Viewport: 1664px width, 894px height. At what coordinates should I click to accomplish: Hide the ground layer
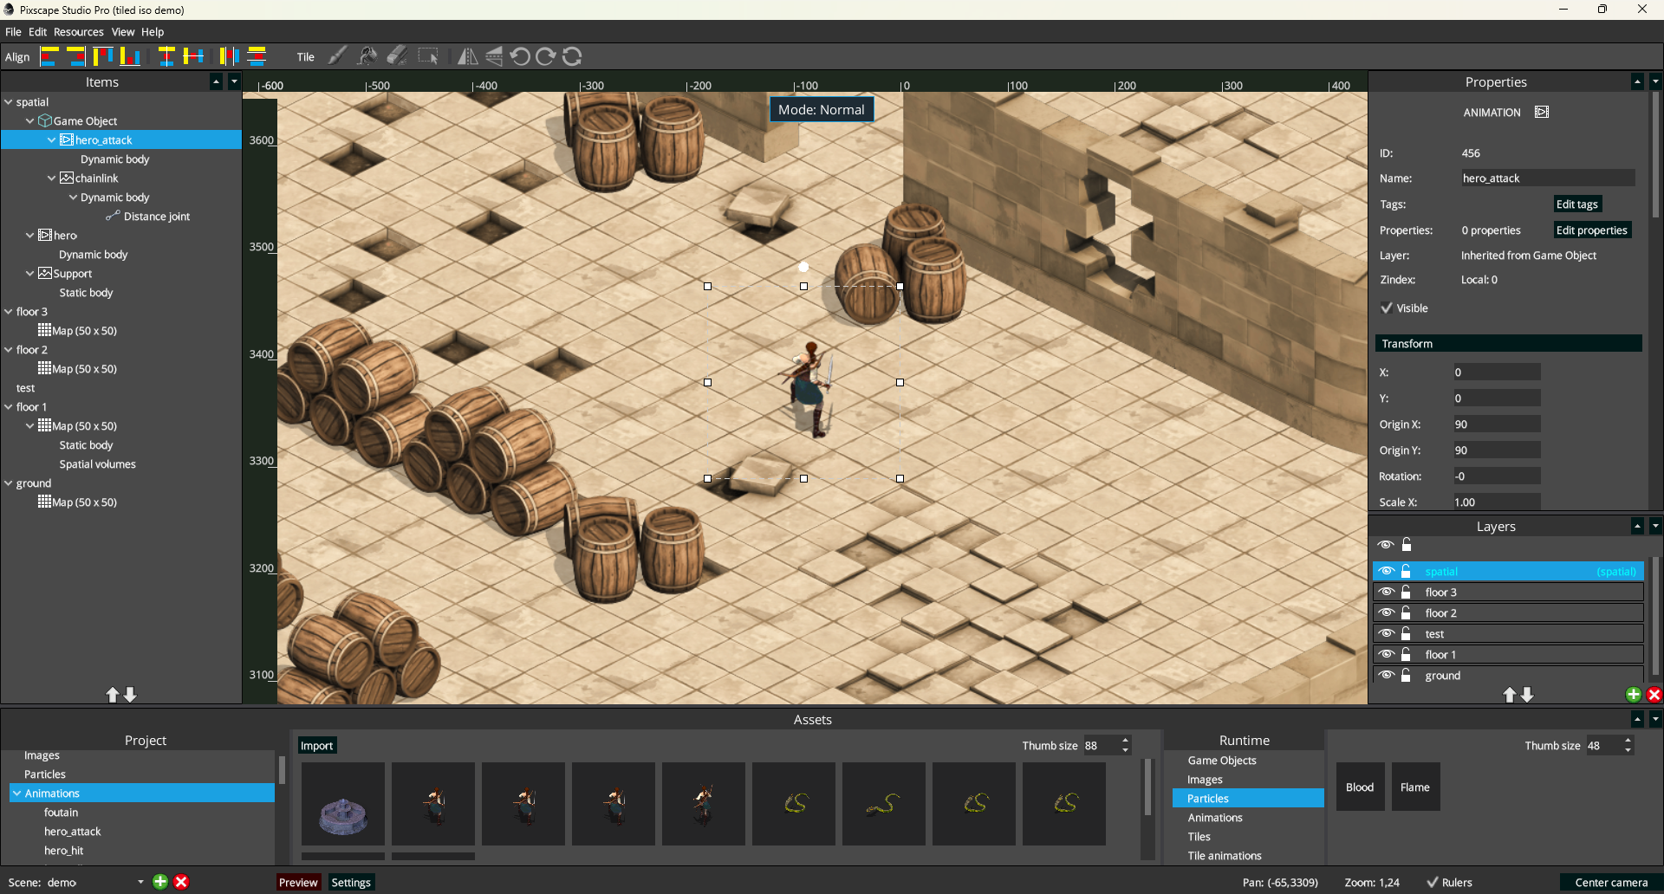click(x=1386, y=675)
